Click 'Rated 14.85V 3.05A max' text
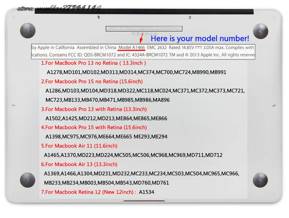 pos(197,47)
